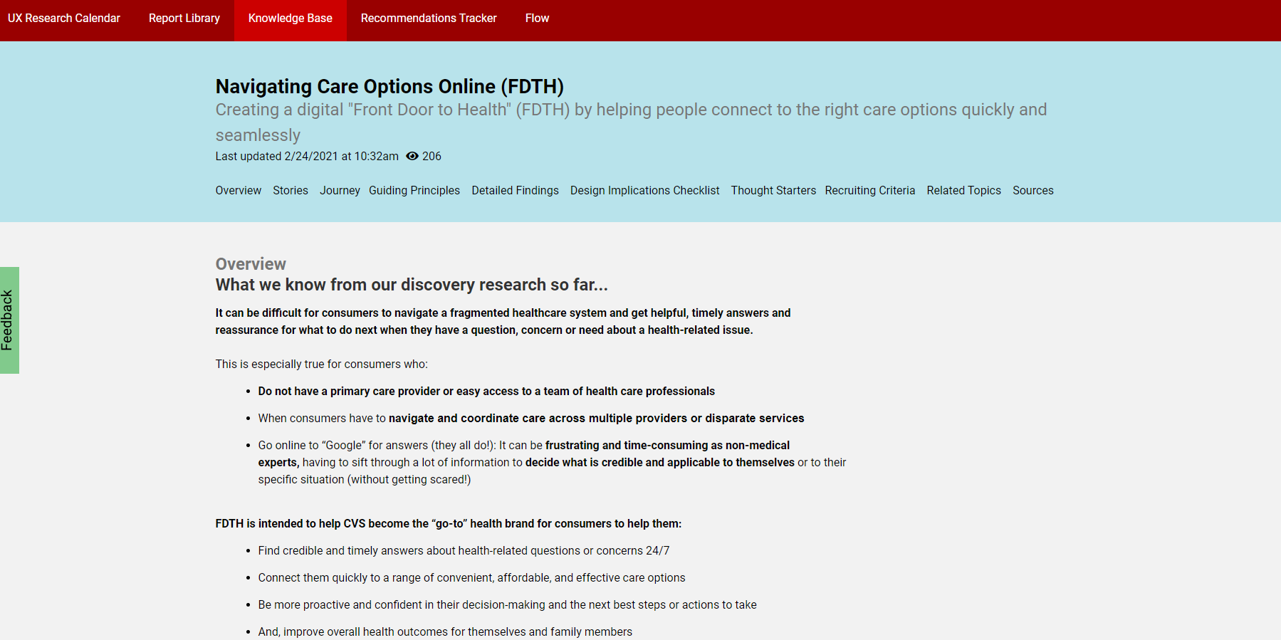
Task: Jump to the Stories section
Action: tap(291, 191)
